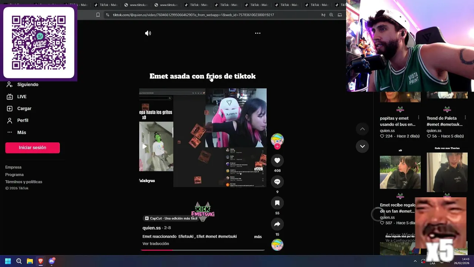Share the video with the arrow icon
This screenshot has width=474, height=267.
point(277,224)
